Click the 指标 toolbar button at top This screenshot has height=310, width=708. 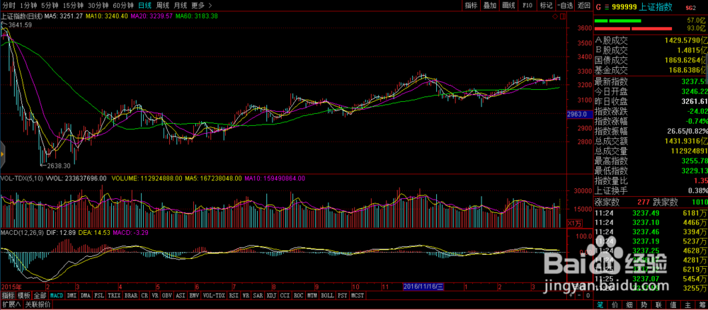pos(472,6)
